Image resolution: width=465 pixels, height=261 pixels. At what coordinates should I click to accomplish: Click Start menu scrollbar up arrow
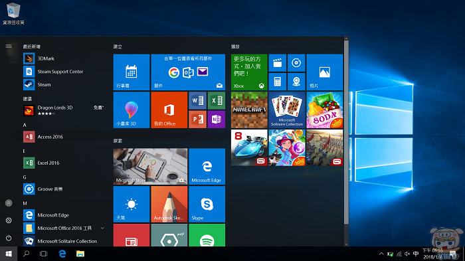pyautogui.click(x=346, y=39)
